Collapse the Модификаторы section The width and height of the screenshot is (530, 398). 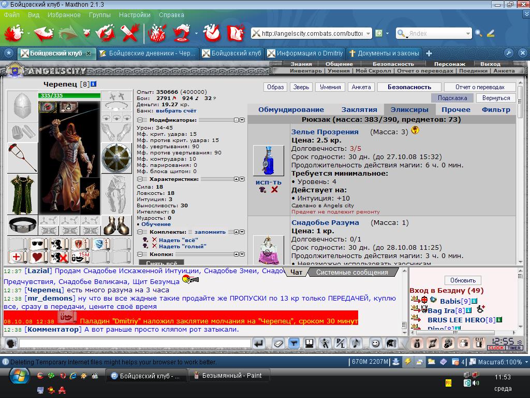pyautogui.click(x=140, y=120)
